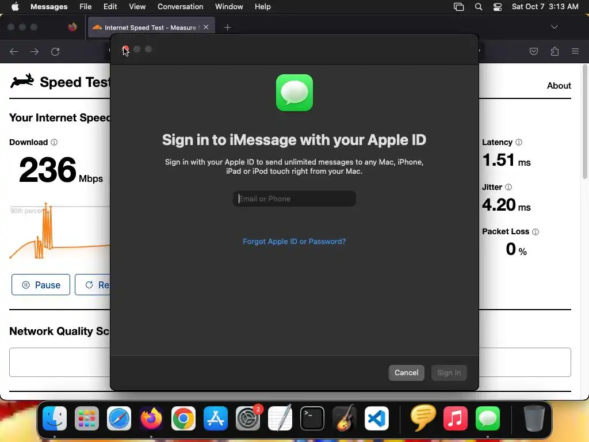Click the 0 % packet loss value

(x=516, y=249)
